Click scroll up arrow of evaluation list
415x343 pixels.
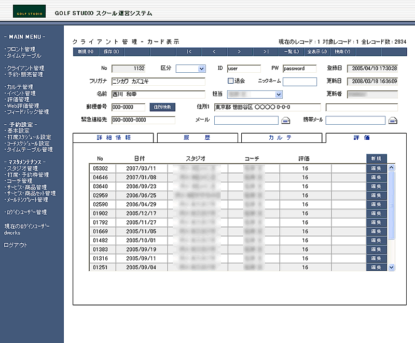(x=392, y=167)
